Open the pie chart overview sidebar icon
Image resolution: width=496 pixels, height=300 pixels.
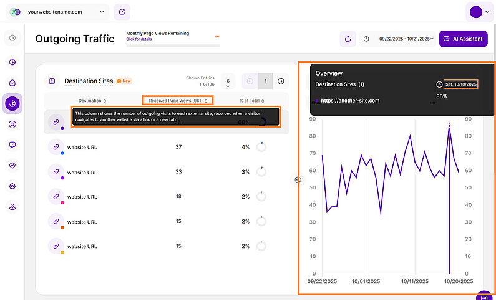tap(12, 62)
